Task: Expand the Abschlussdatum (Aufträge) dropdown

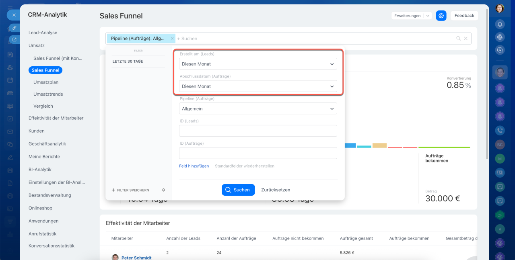Action: [258, 86]
